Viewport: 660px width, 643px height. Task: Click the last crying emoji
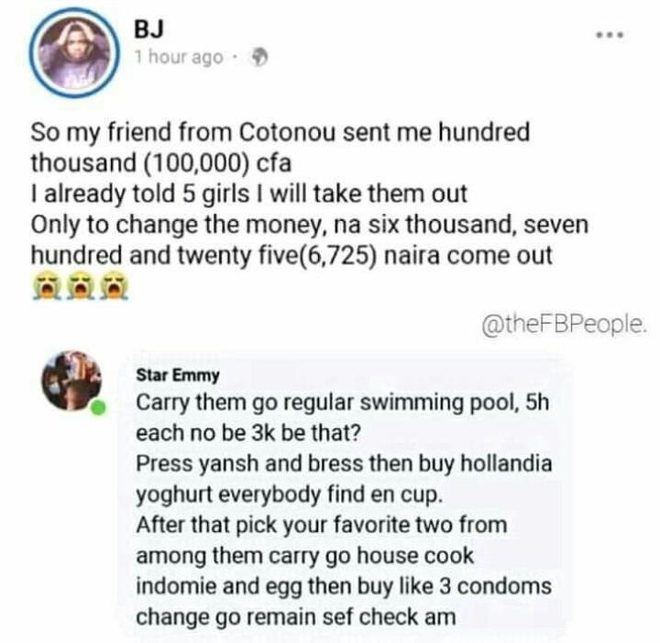pyautogui.click(x=115, y=286)
